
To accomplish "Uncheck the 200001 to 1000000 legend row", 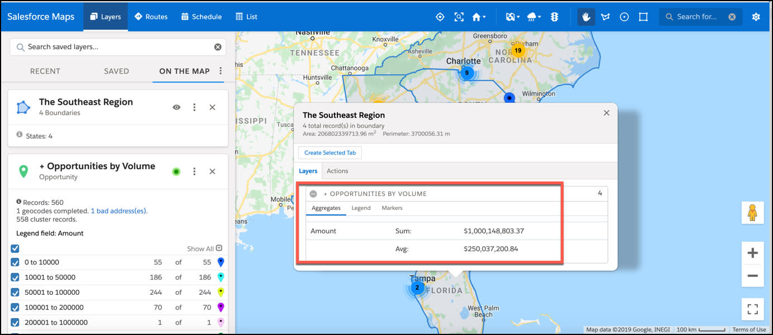I will (15, 322).
